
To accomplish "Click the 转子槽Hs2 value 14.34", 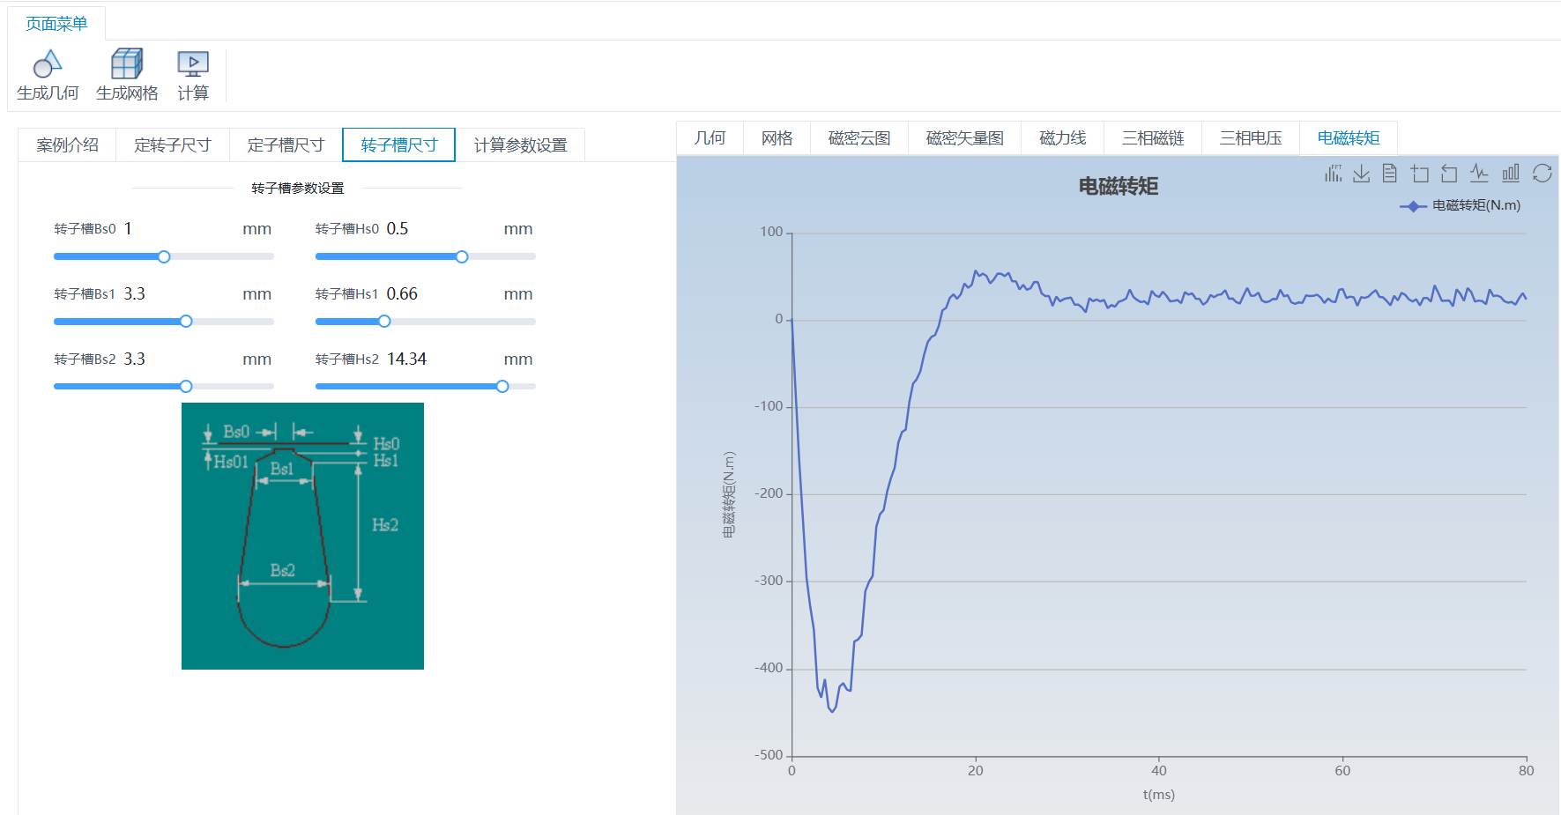I will 406,359.
